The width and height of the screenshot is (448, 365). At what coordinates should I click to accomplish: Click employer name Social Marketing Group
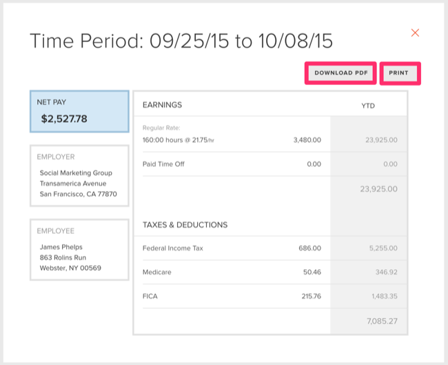tap(76, 172)
